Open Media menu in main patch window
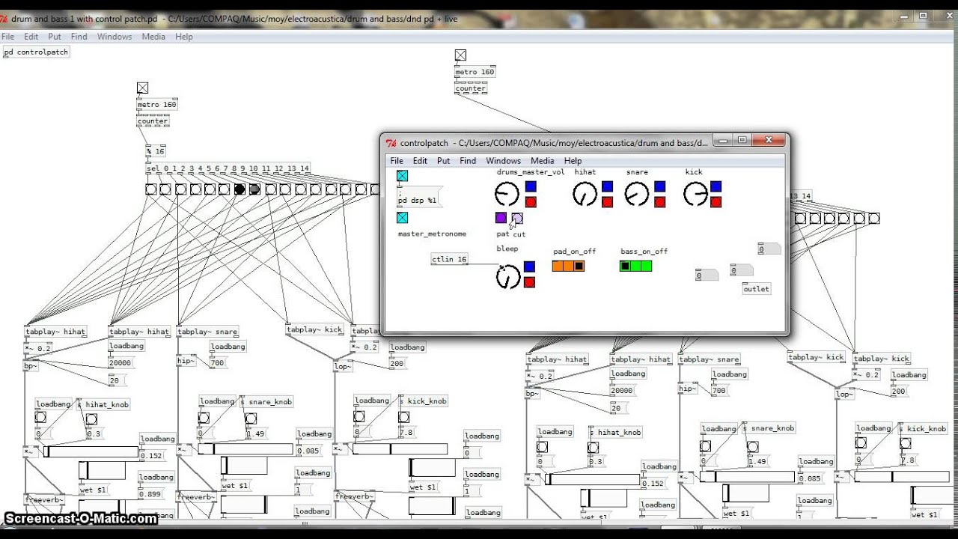The height and width of the screenshot is (539, 958). pyautogui.click(x=153, y=37)
